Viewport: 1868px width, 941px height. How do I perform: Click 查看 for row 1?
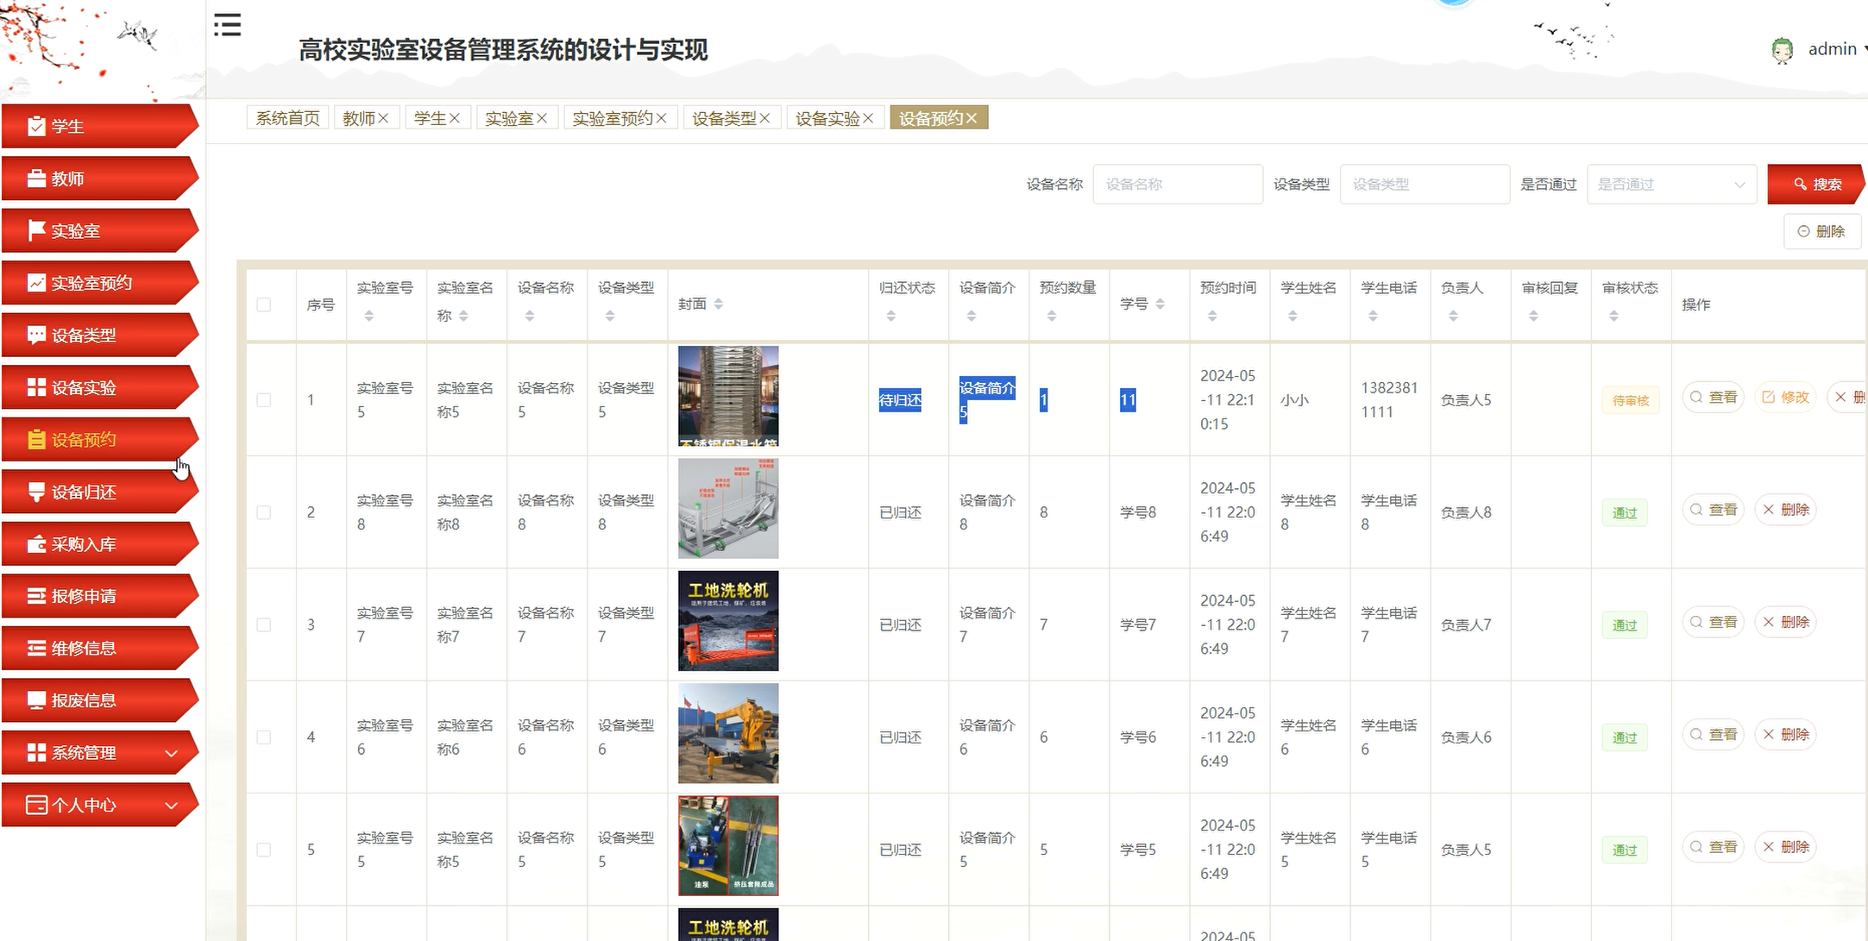(x=1713, y=397)
